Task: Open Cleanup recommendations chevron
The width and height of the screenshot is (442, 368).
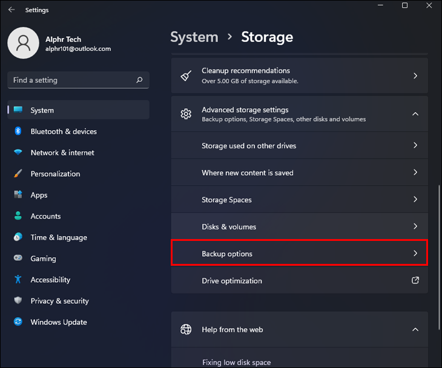Action: [415, 76]
